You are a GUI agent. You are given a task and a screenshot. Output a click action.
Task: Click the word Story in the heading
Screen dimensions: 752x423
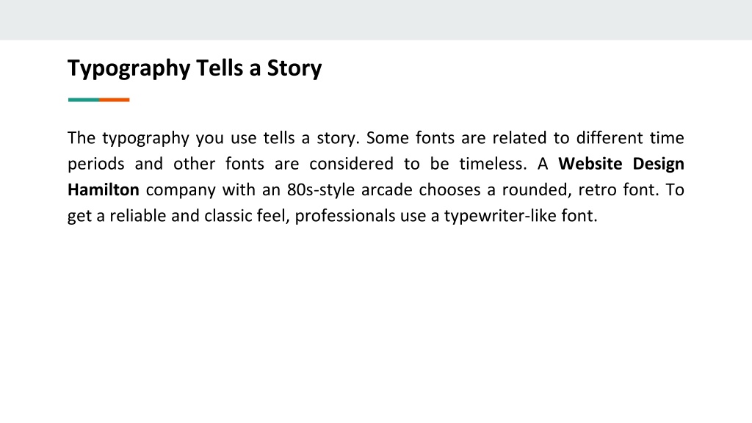tap(294, 68)
